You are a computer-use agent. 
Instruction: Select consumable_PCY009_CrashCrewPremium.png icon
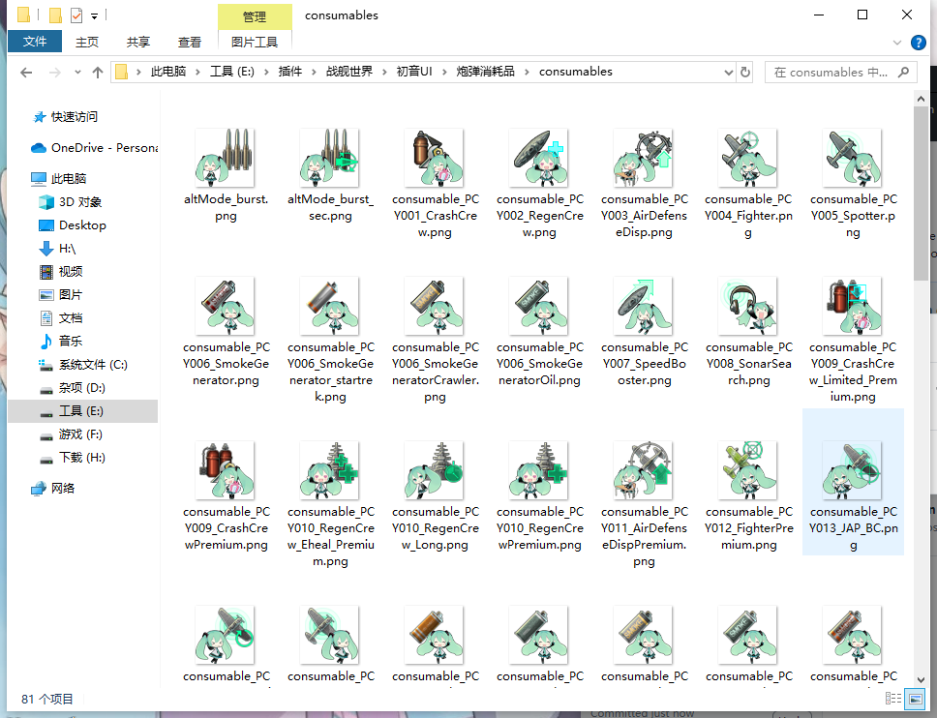pyautogui.click(x=226, y=470)
